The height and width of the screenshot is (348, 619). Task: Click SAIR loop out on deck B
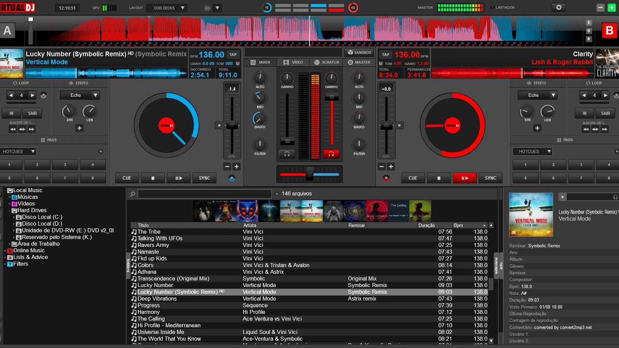(605, 114)
